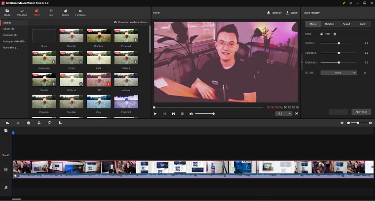Adjust the Brightness slider
This screenshot has width=375, height=201.
(x=338, y=62)
